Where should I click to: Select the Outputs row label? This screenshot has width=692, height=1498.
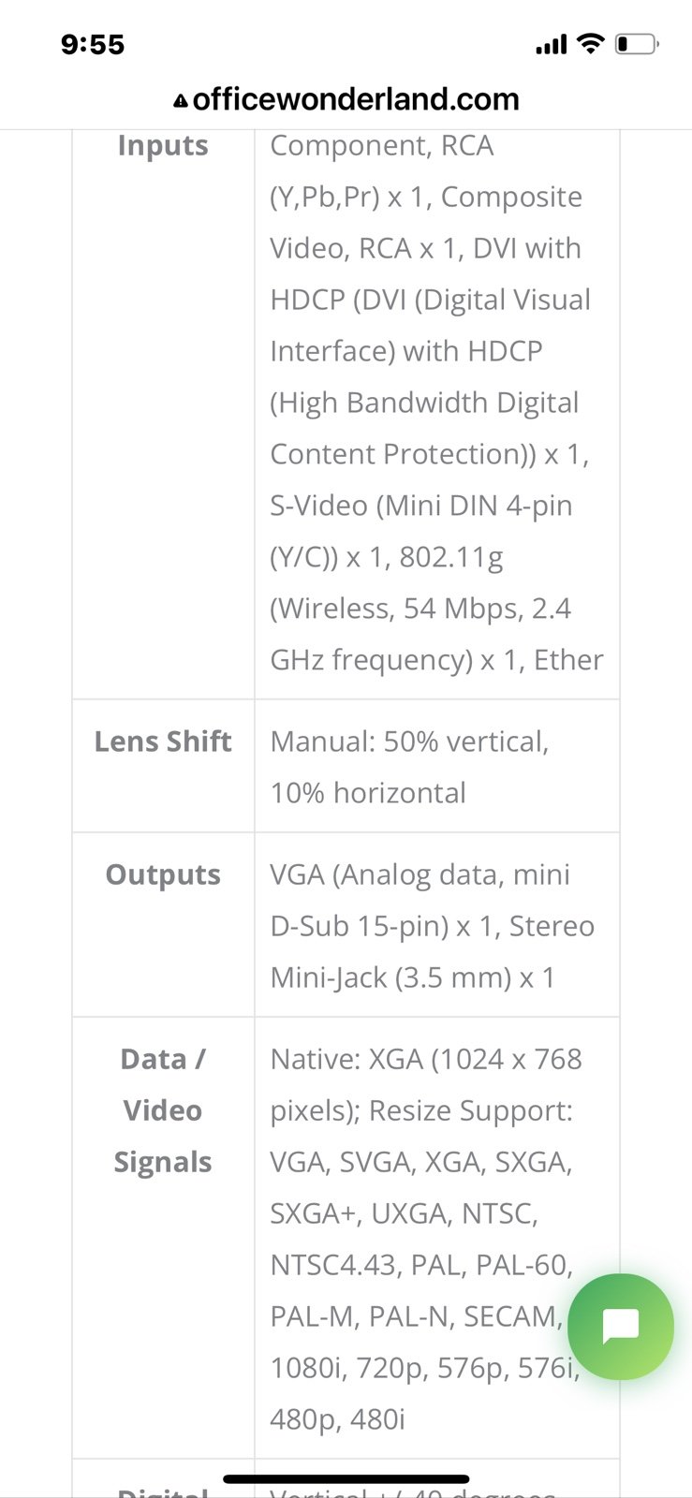click(x=163, y=874)
